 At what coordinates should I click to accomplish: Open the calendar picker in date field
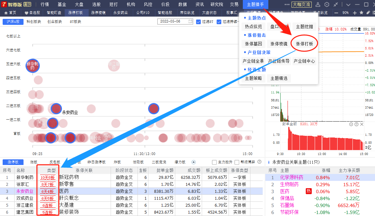click(190, 22)
